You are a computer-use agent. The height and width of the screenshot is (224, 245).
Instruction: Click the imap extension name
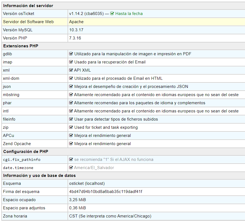[x=8, y=62]
